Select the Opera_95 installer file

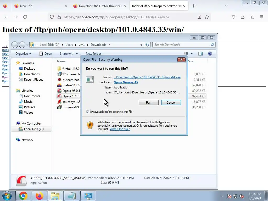coord(69,91)
